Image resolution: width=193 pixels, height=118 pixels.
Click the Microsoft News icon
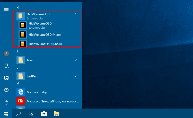[21, 101]
